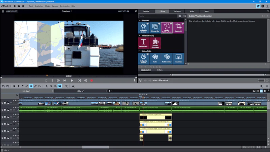Screen dimensions: 270x152
Task: Click the link chain icon to group objects
Action: [x=35, y=86]
